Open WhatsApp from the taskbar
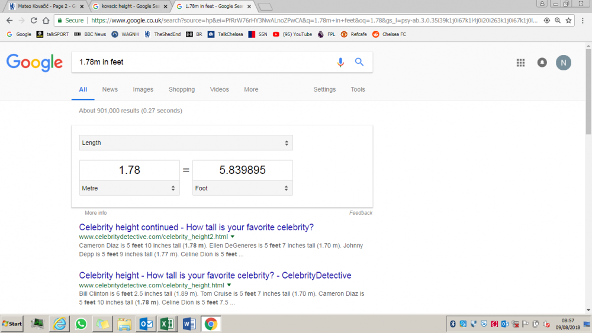 coord(81,324)
